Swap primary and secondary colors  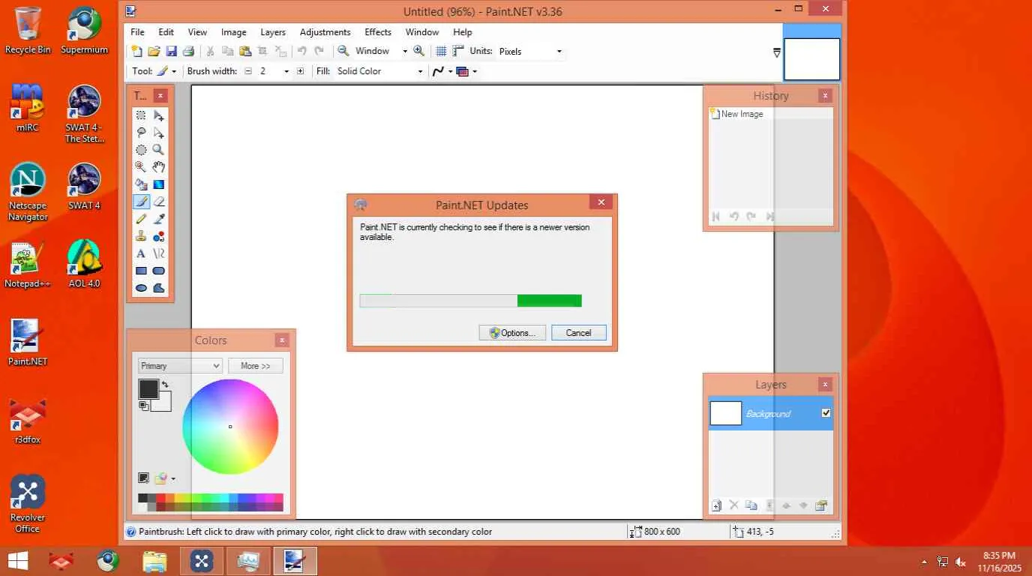[x=165, y=384]
